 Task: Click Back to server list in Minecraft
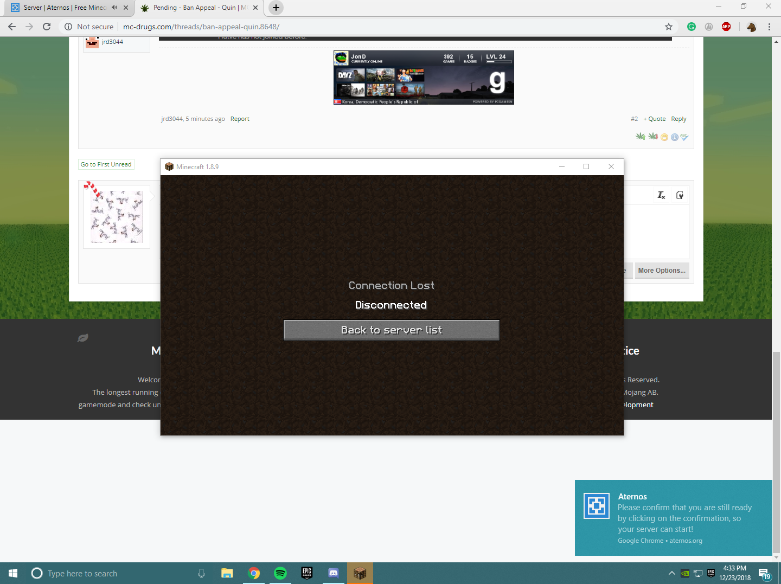tap(392, 330)
